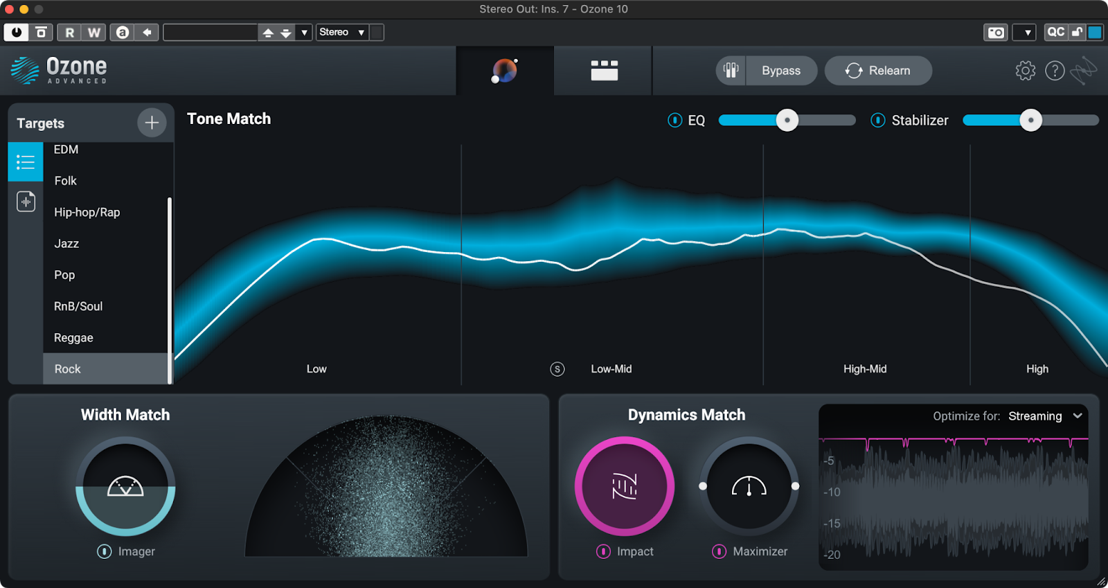Click the stereo vectorscope display

pos(386,486)
